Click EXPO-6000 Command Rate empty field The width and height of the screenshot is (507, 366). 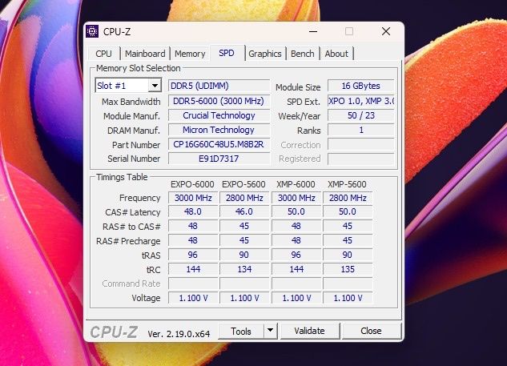(193, 284)
